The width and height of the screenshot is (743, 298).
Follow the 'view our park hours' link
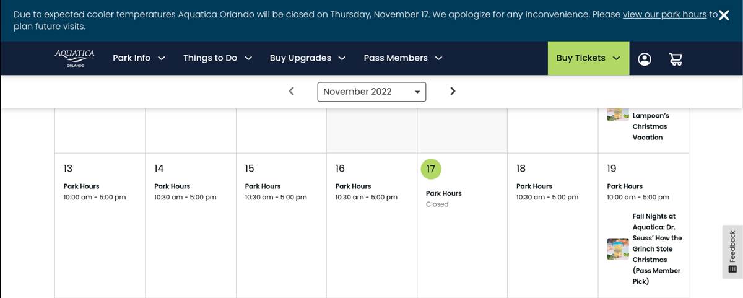click(664, 14)
